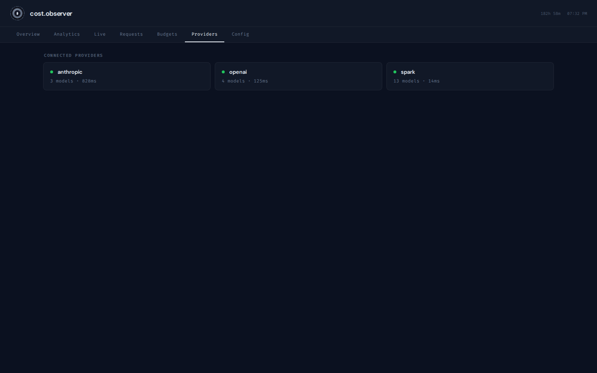Click the green status dot for spark

[395, 72]
